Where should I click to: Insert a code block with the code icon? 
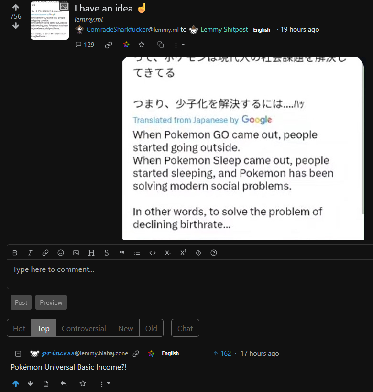[153, 253]
